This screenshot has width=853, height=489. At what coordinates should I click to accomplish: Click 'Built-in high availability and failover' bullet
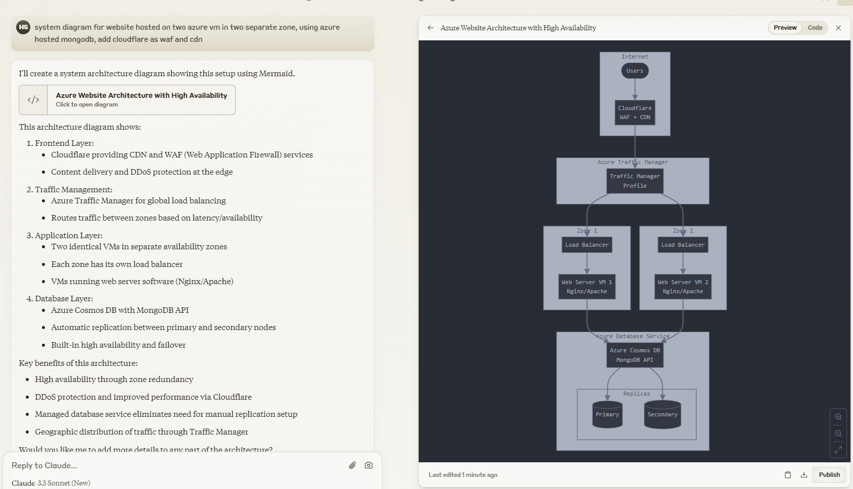(x=118, y=345)
